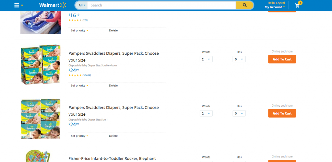
Task: Select 'Disposable Baby Diaper Size: Size 1' text
Action: 88,120
